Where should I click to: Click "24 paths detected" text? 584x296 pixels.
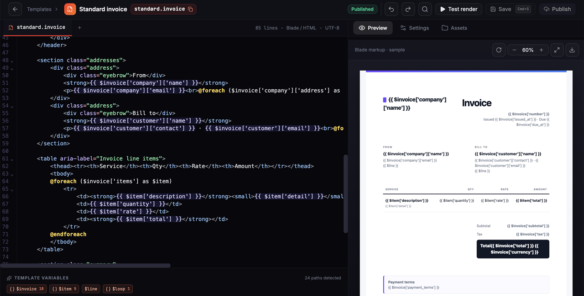pos(323,278)
